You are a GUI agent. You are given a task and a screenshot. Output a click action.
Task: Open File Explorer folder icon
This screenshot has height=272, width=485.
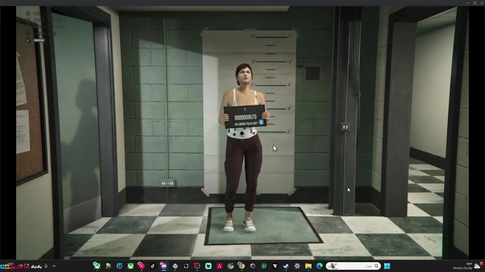(308, 266)
